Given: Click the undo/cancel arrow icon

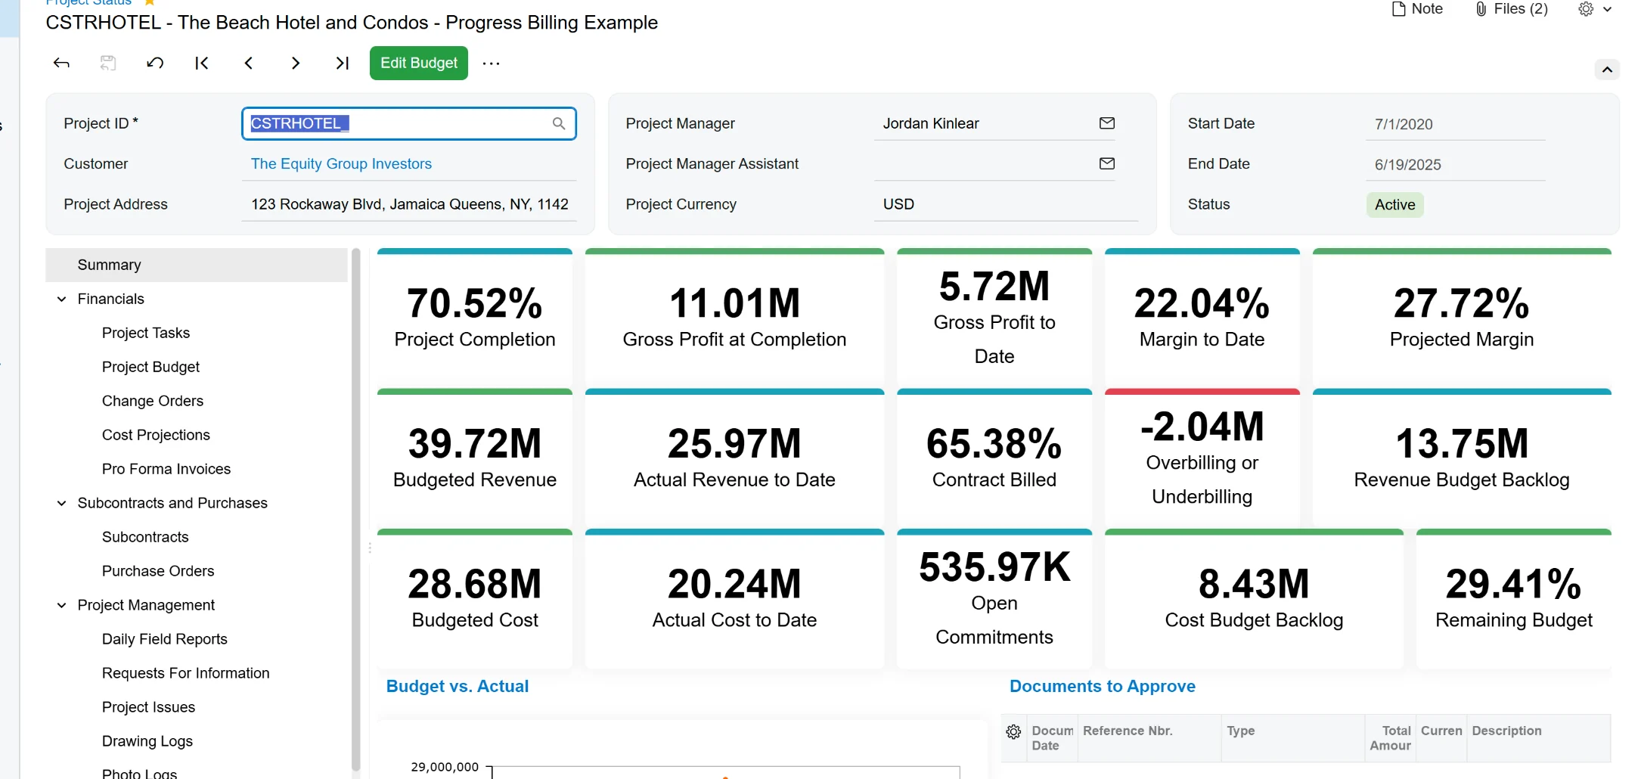Looking at the screenshot, I should pyautogui.click(x=155, y=63).
